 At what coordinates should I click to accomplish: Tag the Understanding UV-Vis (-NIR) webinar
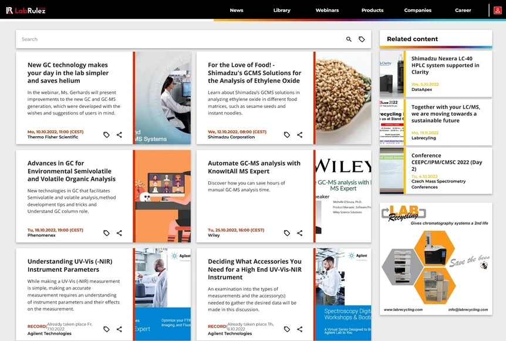click(x=106, y=329)
